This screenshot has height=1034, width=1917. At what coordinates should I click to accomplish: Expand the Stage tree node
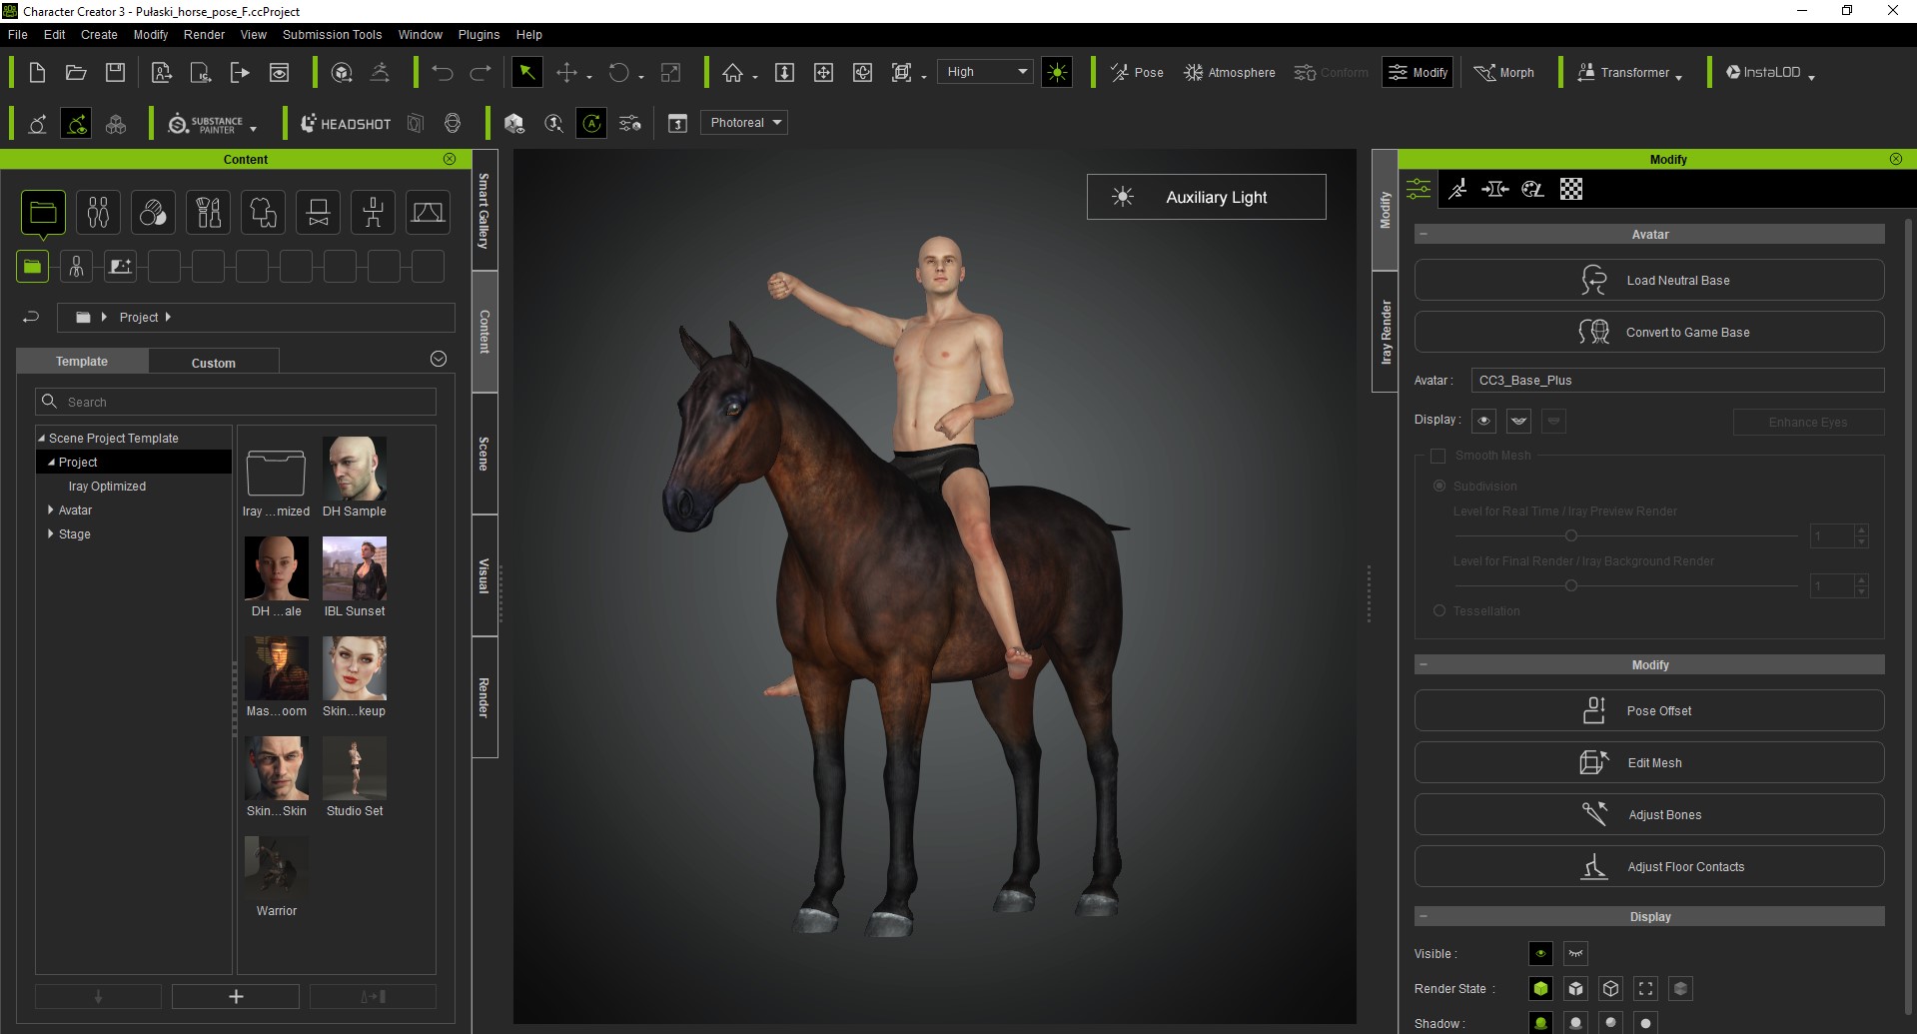tap(51, 533)
